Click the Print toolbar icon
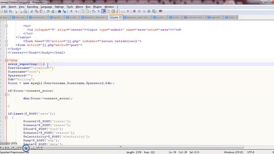The width and height of the screenshot is (274, 154). click(x=25, y=12)
